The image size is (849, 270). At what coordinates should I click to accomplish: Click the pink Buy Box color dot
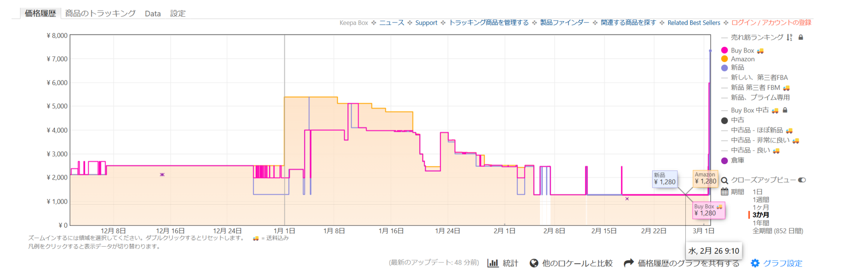click(x=724, y=50)
